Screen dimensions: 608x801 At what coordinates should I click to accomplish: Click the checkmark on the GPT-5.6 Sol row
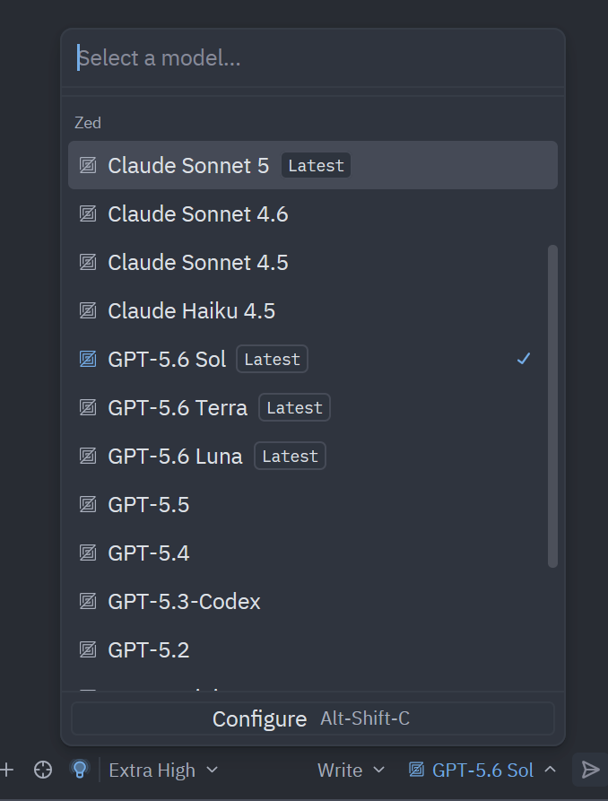pyautogui.click(x=524, y=359)
